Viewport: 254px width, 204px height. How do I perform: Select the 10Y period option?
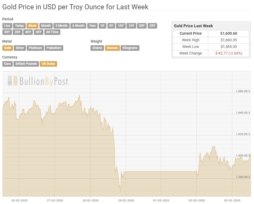121,26
